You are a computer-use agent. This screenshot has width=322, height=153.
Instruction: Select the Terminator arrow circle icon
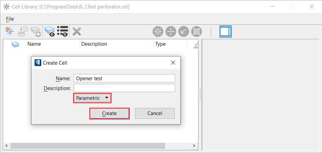(x=184, y=31)
